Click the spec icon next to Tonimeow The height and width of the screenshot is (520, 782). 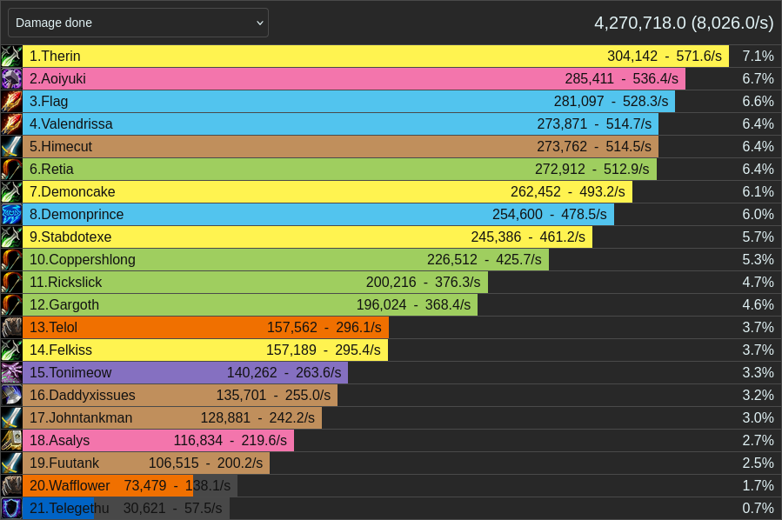click(x=11, y=372)
